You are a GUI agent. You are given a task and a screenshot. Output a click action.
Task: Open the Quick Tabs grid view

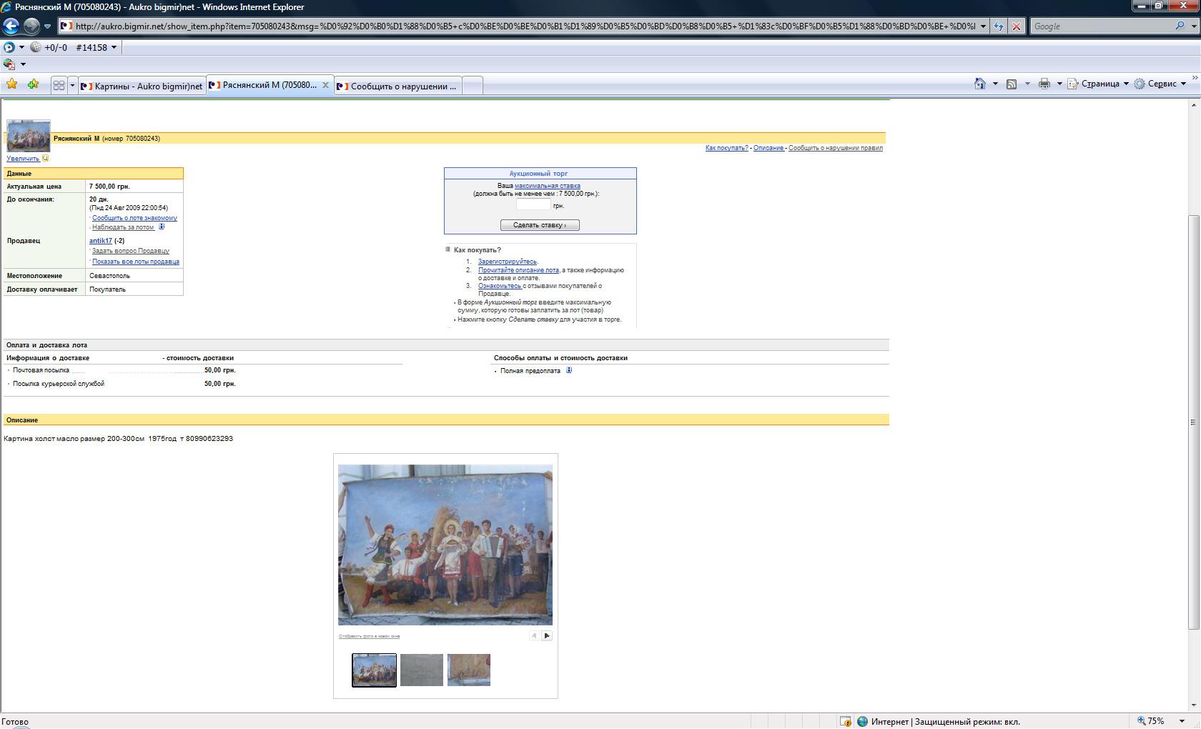[x=59, y=85]
